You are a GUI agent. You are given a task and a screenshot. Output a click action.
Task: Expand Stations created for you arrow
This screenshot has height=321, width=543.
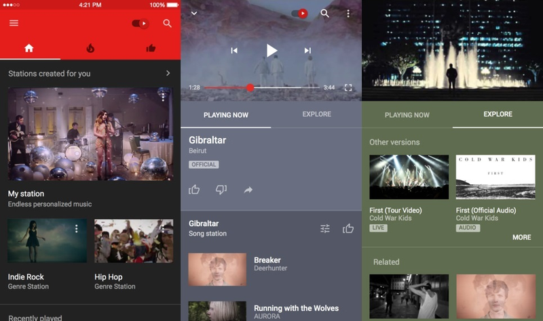pos(168,73)
